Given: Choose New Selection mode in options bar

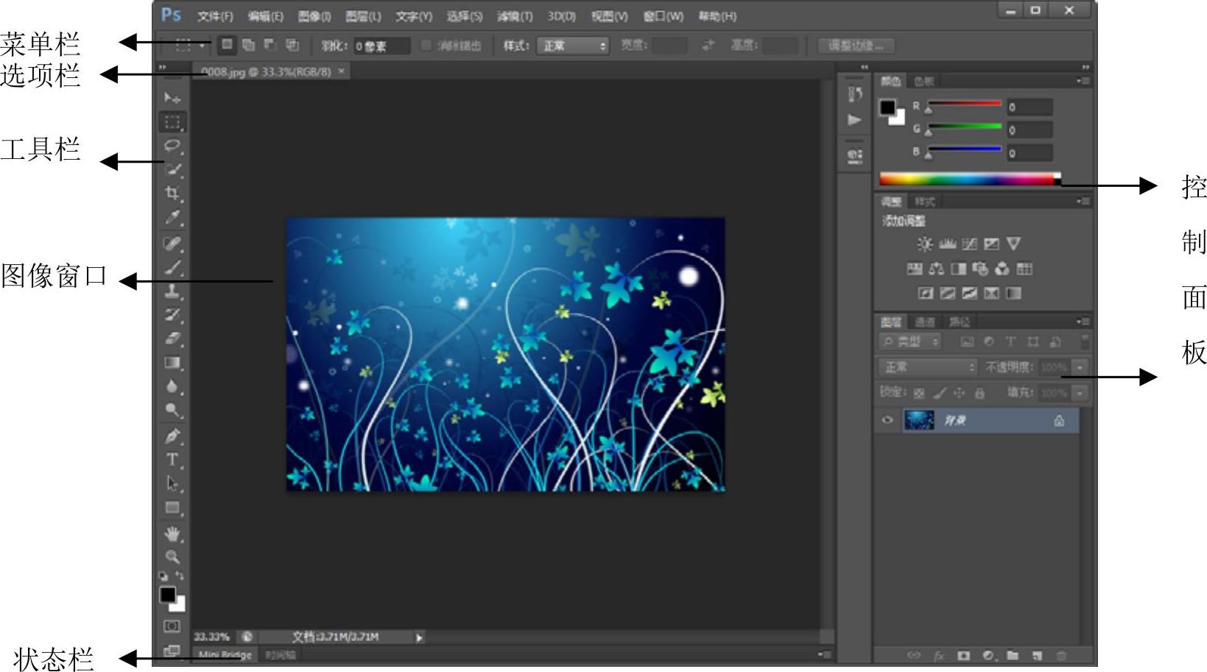Looking at the screenshot, I should coord(227,45).
